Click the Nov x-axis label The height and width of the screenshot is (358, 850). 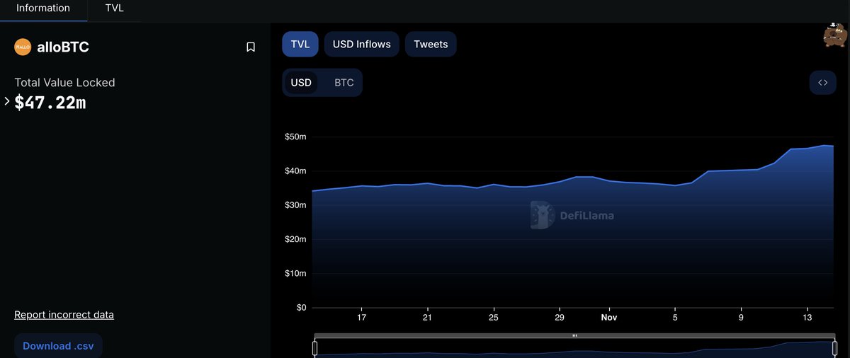[609, 318]
